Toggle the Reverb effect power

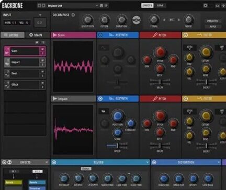click(x=54, y=162)
